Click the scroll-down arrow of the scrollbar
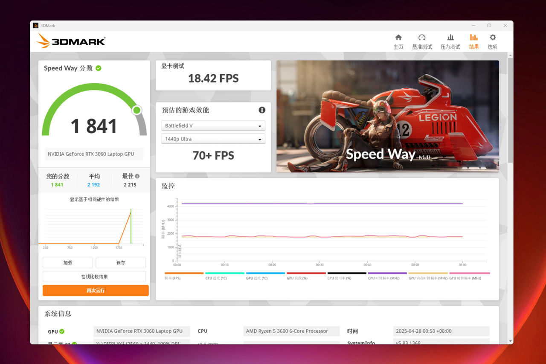This screenshot has height=364, width=546. click(510, 341)
